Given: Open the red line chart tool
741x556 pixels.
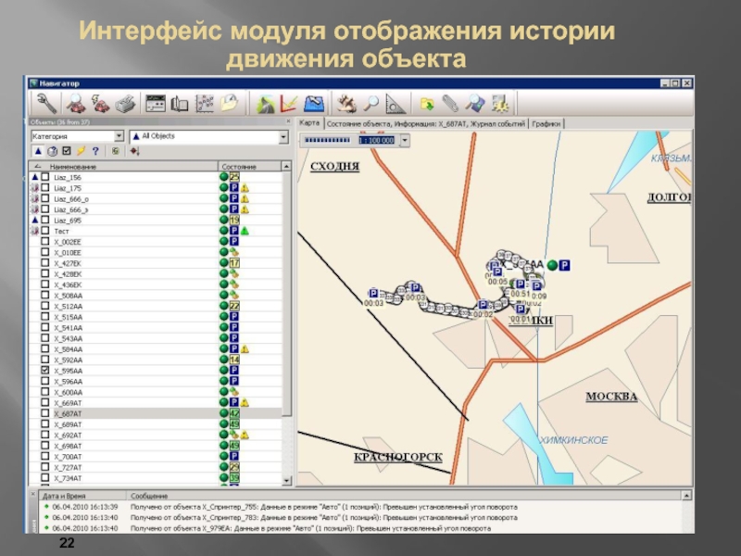Looking at the screenshot, I should 289,103.
